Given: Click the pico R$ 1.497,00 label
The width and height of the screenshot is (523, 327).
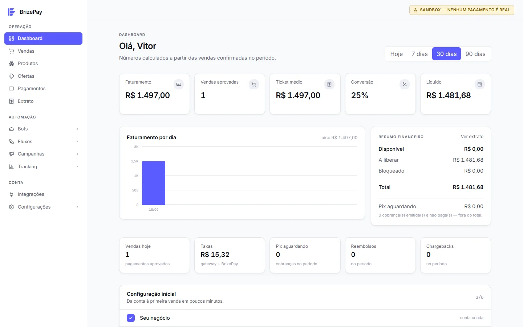Looking at the screenshot, I should pyautogui.click(x=339, y=138).
